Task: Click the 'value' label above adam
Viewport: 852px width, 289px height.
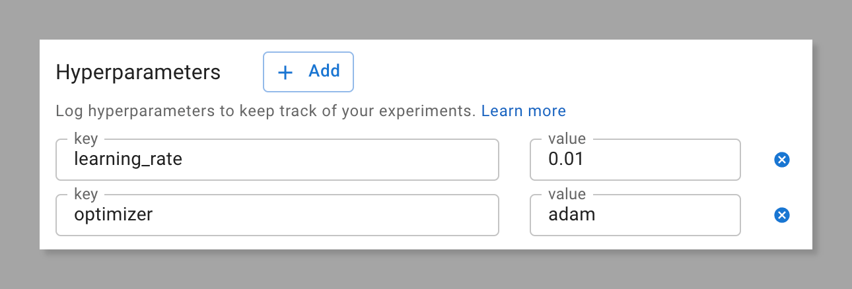Action: (x=567, y=195)
